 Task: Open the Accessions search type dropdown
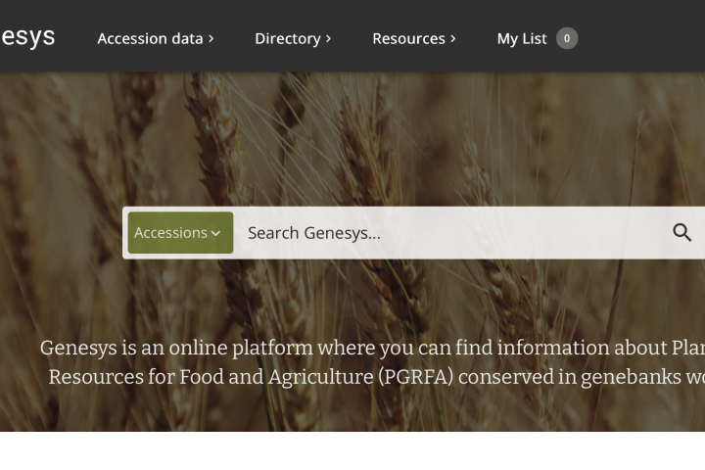pyautogui.click(x=179, y=232)
